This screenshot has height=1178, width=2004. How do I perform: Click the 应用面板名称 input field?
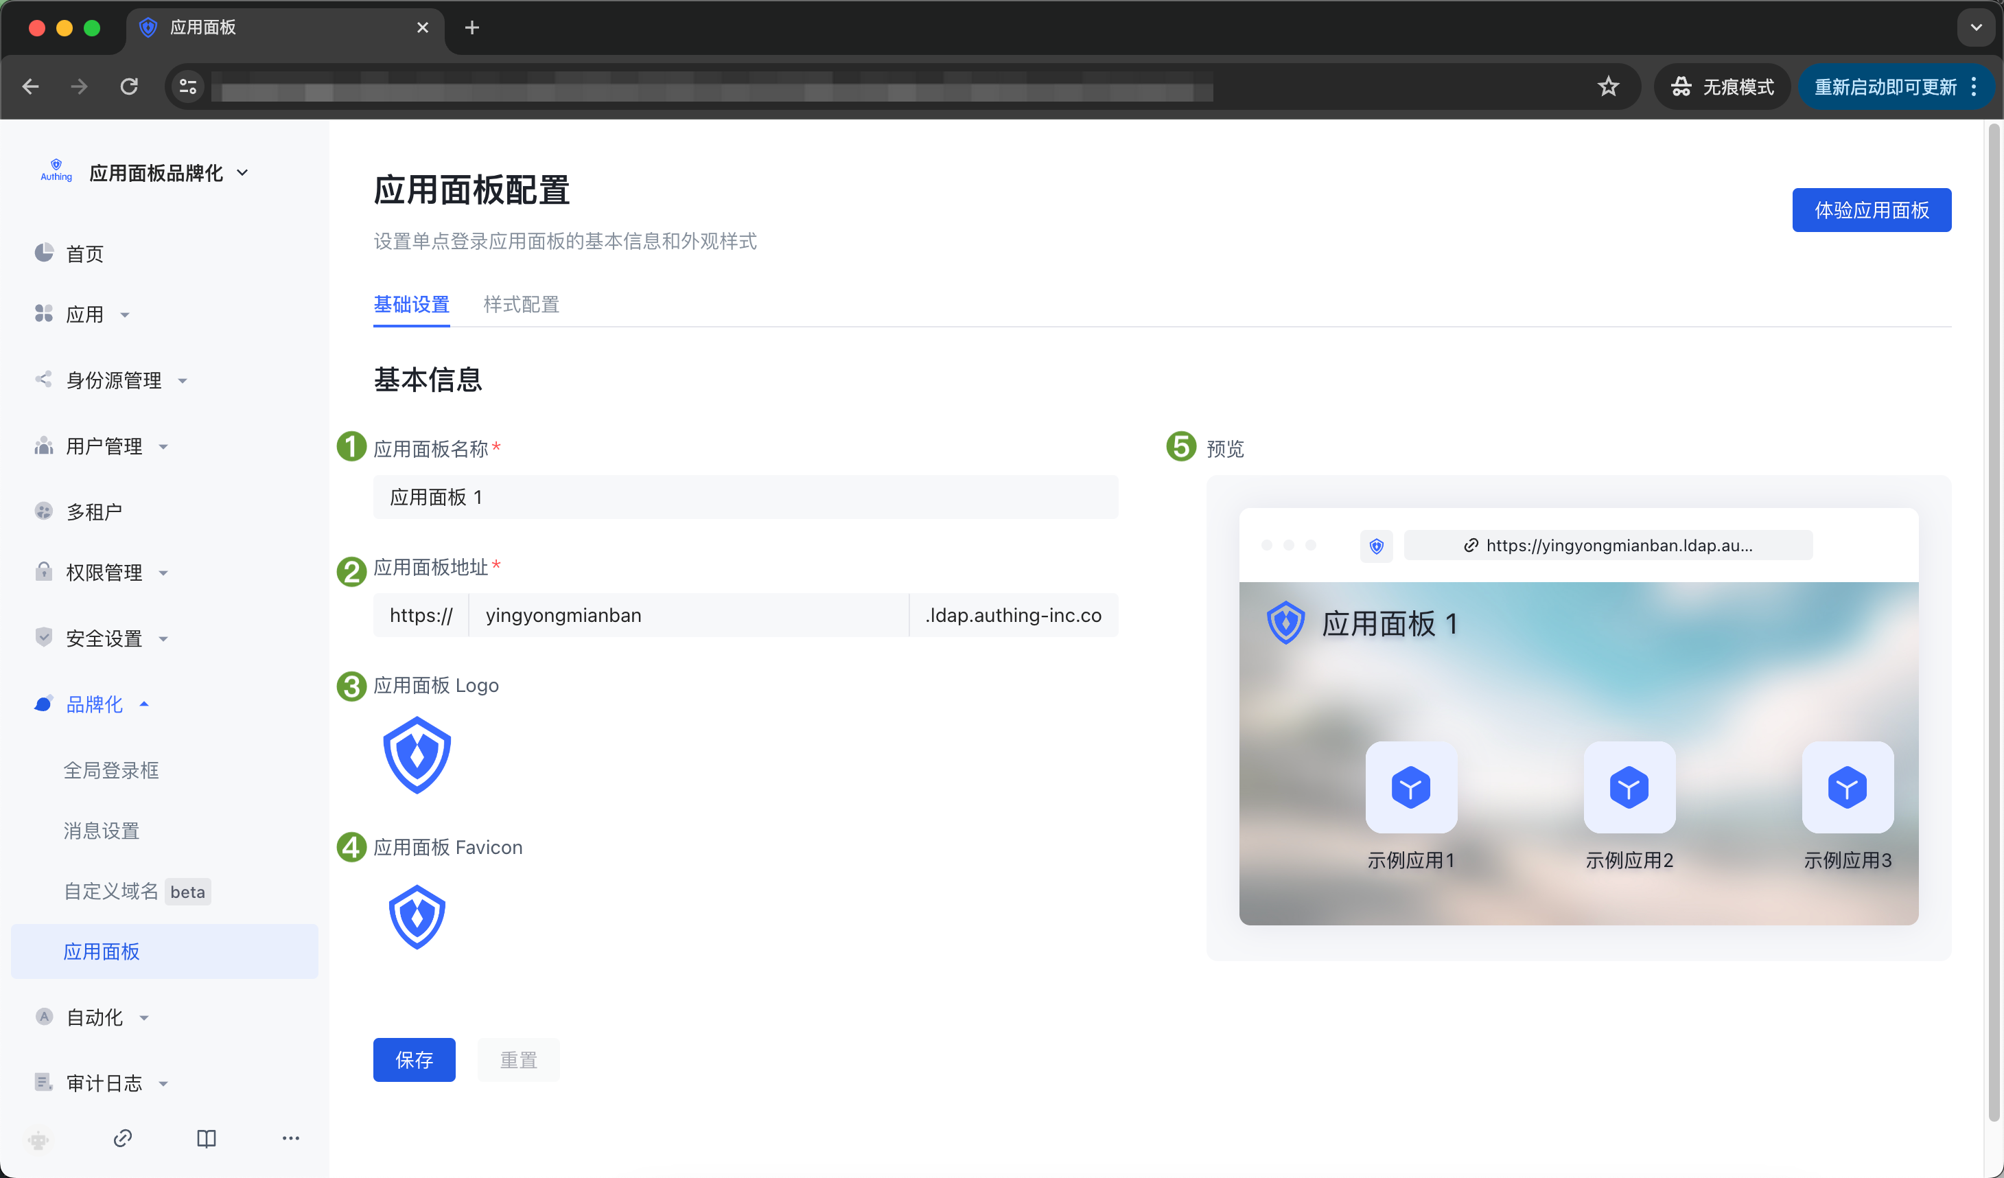pos(745,497)
